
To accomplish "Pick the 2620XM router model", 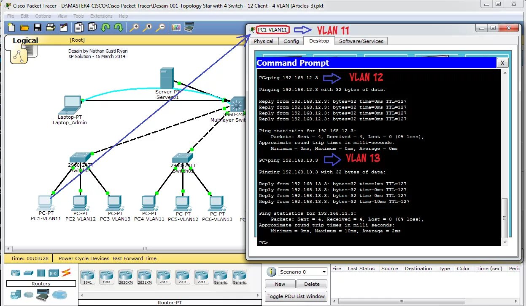I will 126,277.
